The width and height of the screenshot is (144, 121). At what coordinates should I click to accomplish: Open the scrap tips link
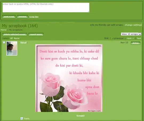[x=34, y=17]
